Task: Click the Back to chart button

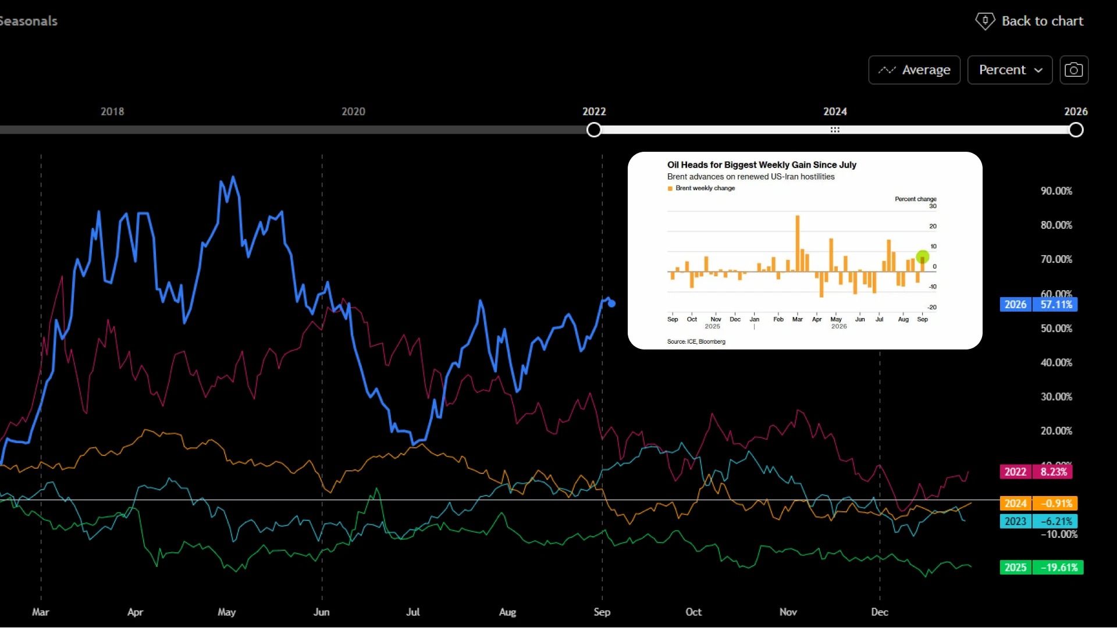Action: pyautogui.click(x=1029, y=21)
